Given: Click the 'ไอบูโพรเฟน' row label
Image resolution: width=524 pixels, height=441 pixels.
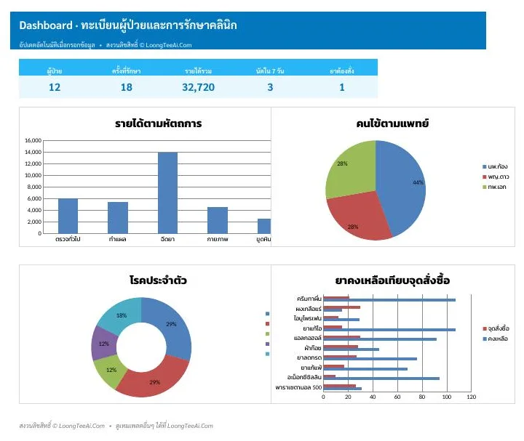Looking at the screenshot, I should click(308, 318).
